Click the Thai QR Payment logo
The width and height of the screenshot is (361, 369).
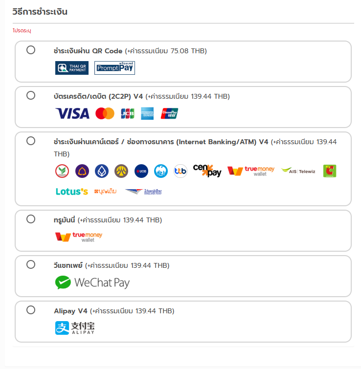point(72,68)
